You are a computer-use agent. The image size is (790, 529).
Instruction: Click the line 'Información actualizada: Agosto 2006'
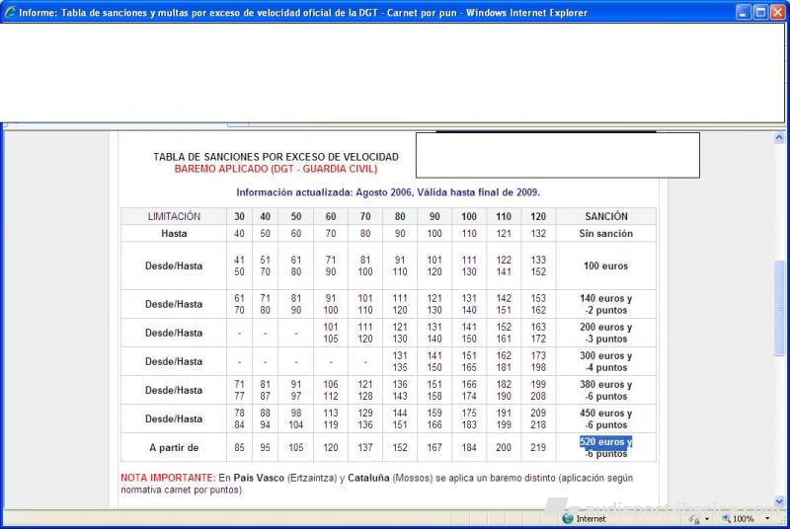324,192
